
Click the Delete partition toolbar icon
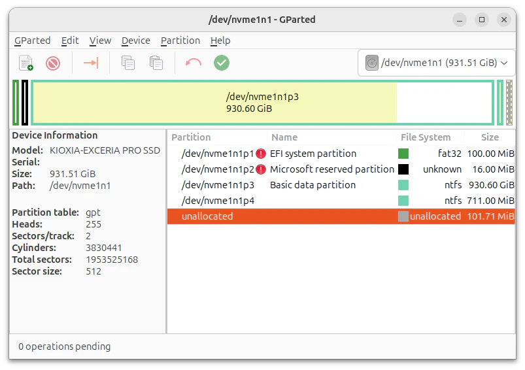[x=53, y=63]
